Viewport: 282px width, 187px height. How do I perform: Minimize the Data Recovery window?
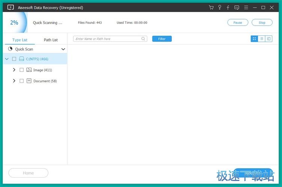coord(255,8)
